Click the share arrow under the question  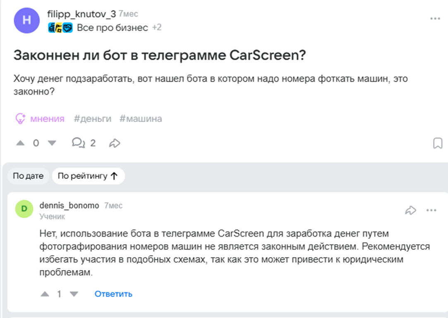click(114, 143)
